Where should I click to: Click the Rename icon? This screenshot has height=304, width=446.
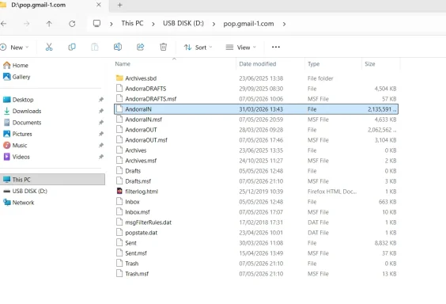(x=118, y=47)
